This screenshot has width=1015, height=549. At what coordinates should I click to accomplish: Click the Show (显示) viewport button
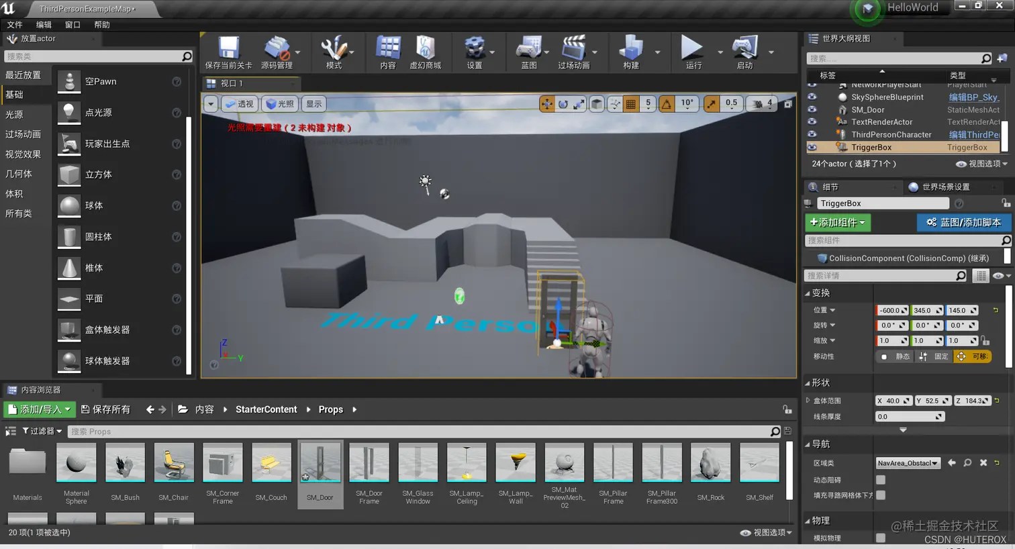[x=314, y=104]
